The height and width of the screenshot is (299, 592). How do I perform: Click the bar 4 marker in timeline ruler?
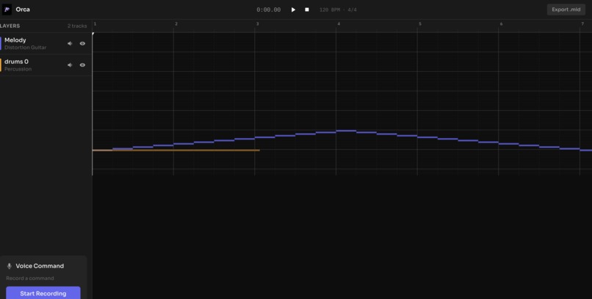339,24
